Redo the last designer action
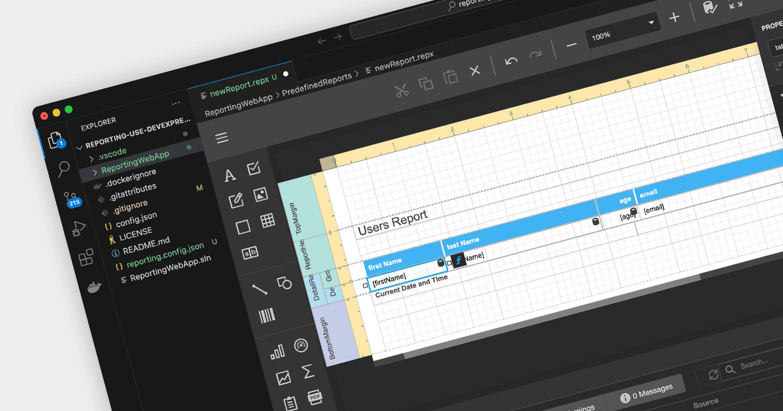 click(x=536, y=54)
